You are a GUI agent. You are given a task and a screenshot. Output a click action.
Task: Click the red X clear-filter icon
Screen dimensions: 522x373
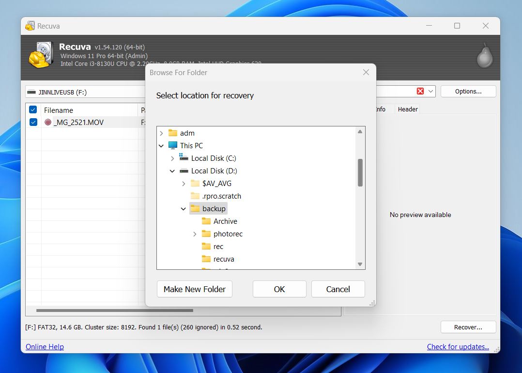click(x=420, y=91)
